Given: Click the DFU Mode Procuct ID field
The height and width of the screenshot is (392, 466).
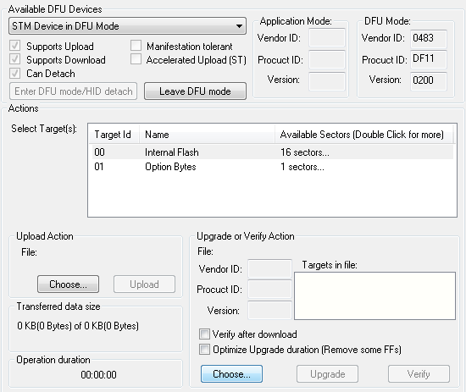Looking at the screenshot, I should tap(429, 59).
